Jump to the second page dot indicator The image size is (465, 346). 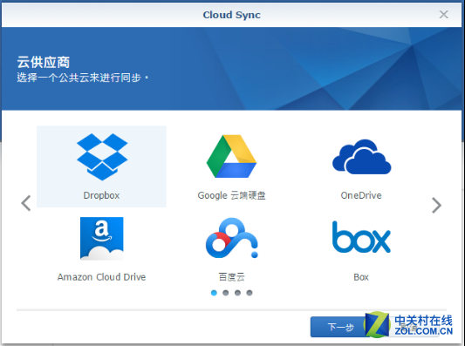pos(226,293)
